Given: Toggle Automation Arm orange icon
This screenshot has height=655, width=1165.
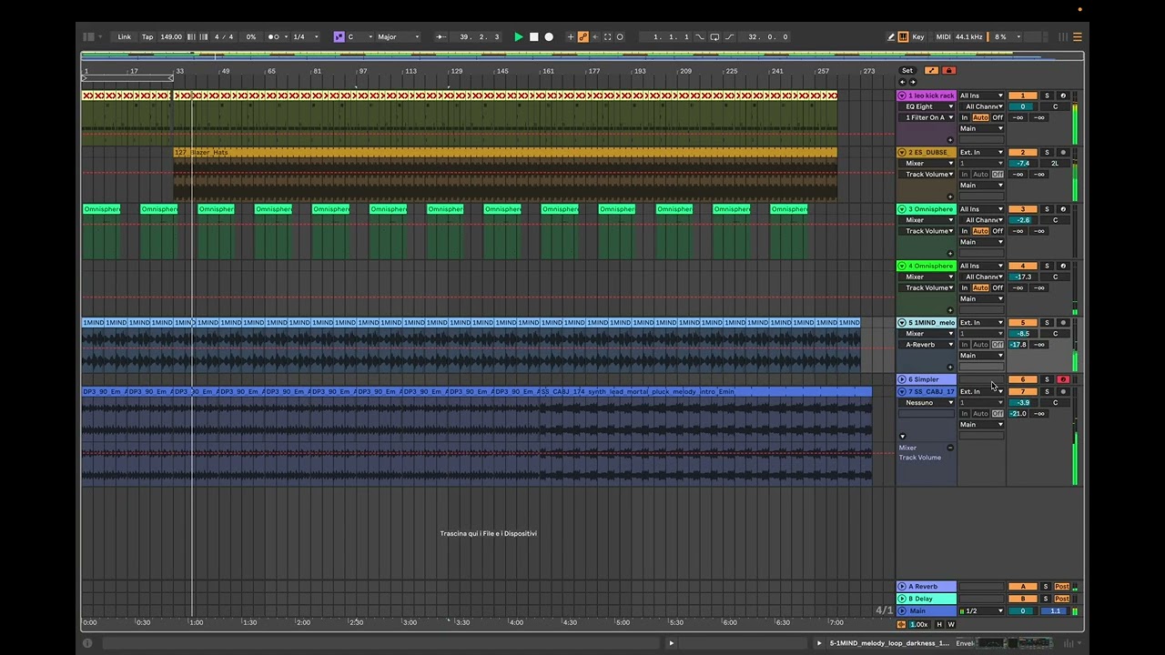Looking at the screenshot, I should (x=582, y=36).
